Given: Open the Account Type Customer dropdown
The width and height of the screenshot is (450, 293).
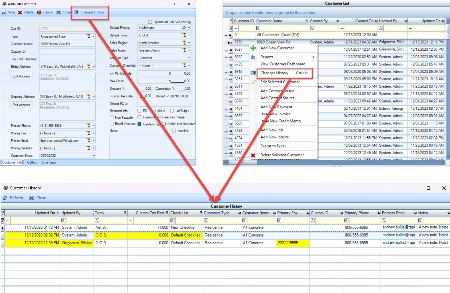Looking at the screenshot, I should (189, 58).
